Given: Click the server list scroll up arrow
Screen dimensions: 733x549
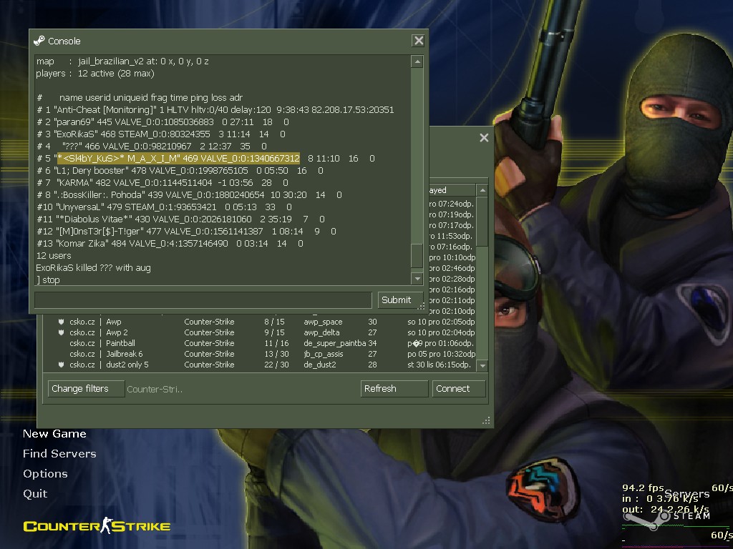Looking at the screenshot, I should click(x=482, y=190).
